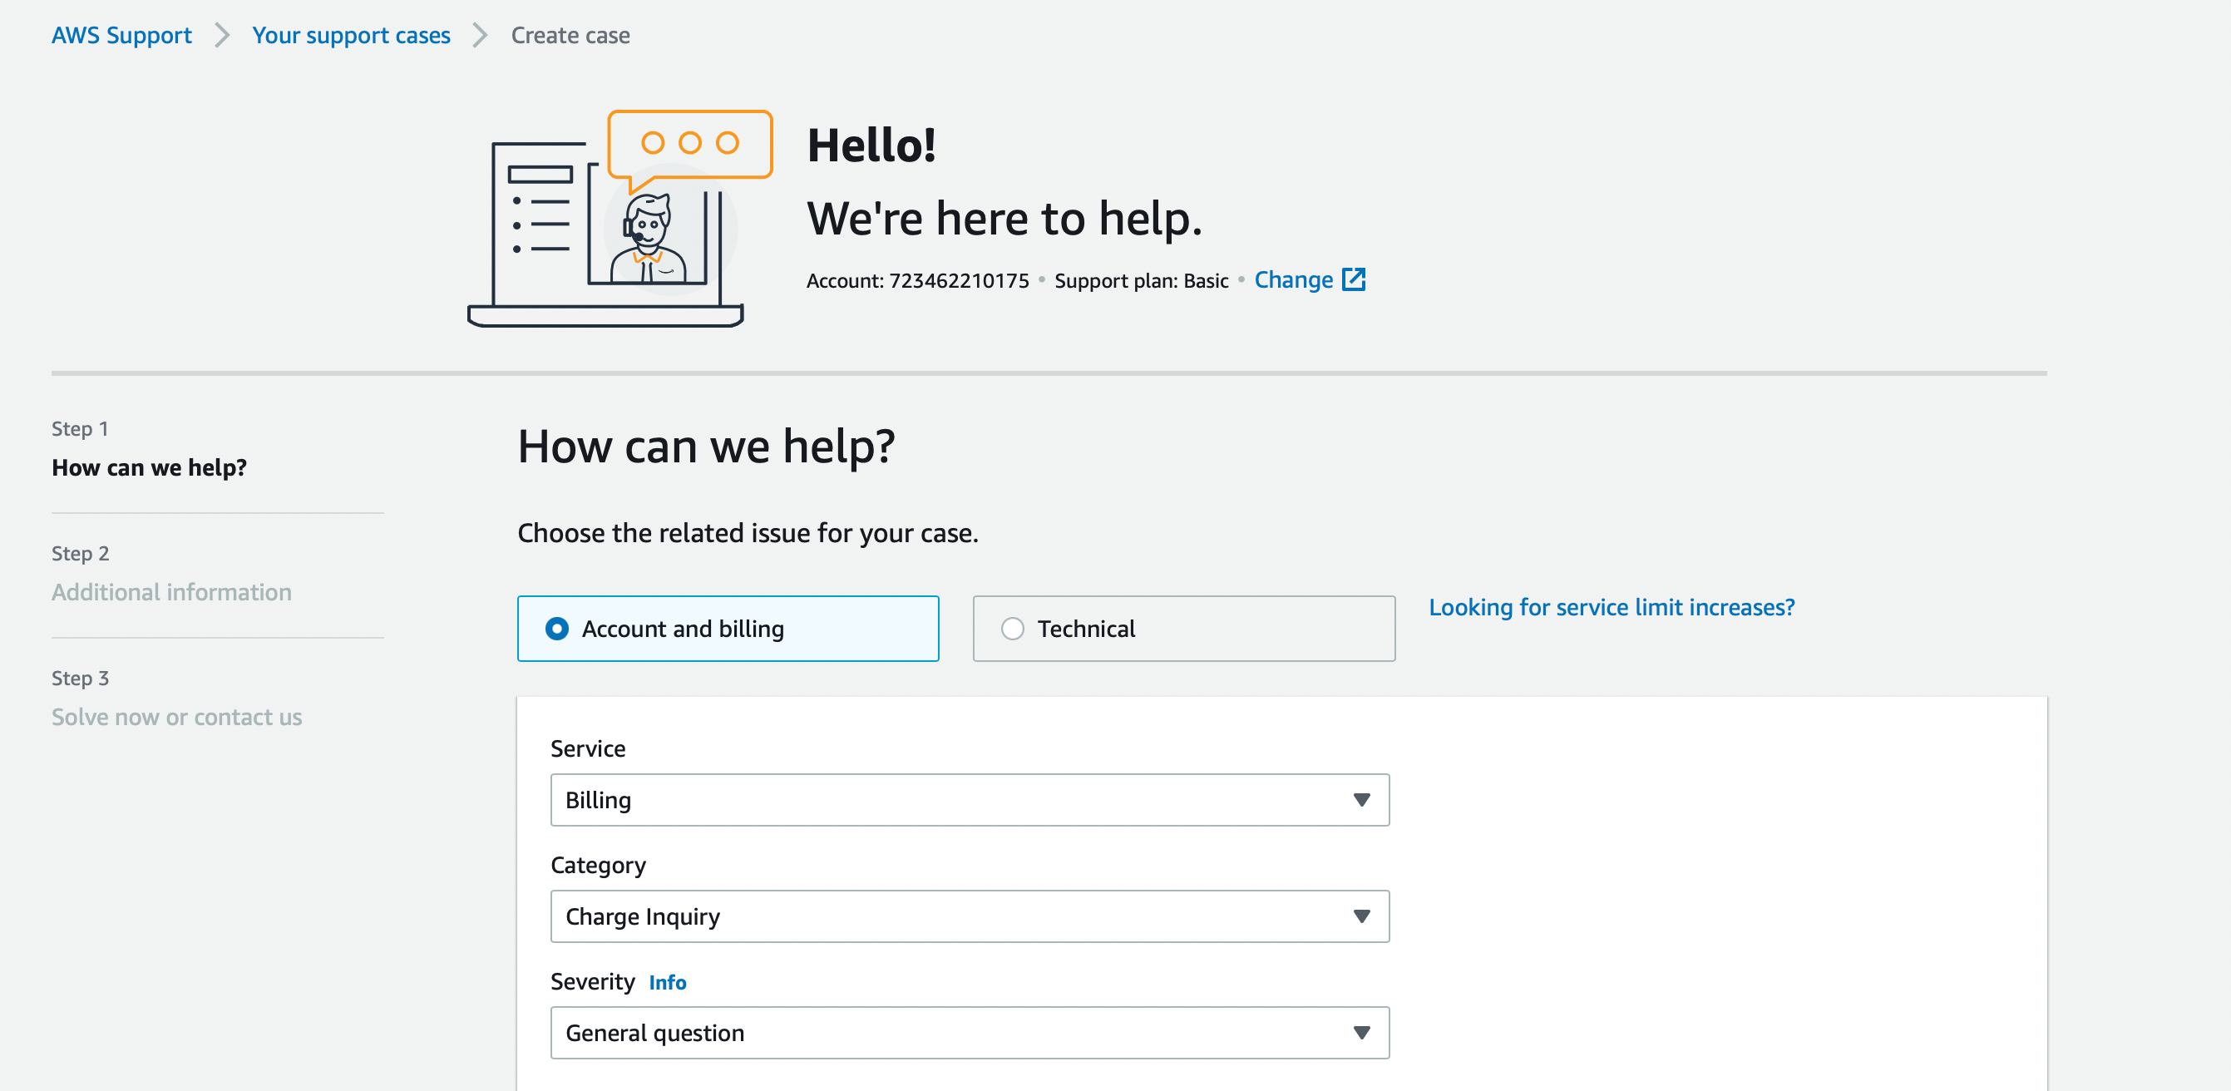Open Your support cases breadcrumb

[x=351, y=36]
